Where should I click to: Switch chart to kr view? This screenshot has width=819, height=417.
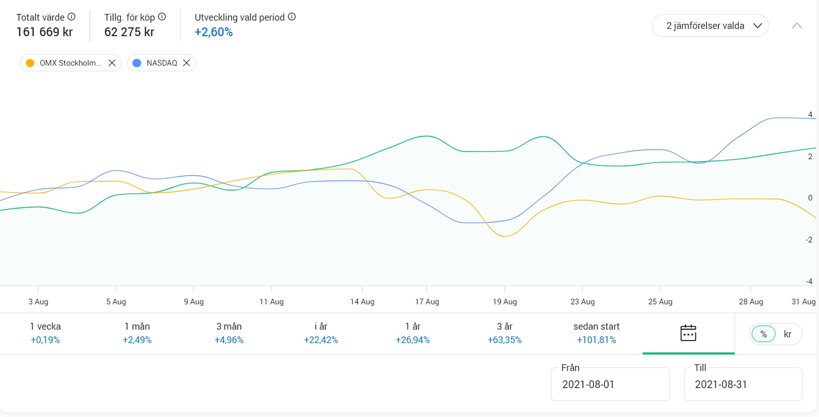click(x=787, y=334)
